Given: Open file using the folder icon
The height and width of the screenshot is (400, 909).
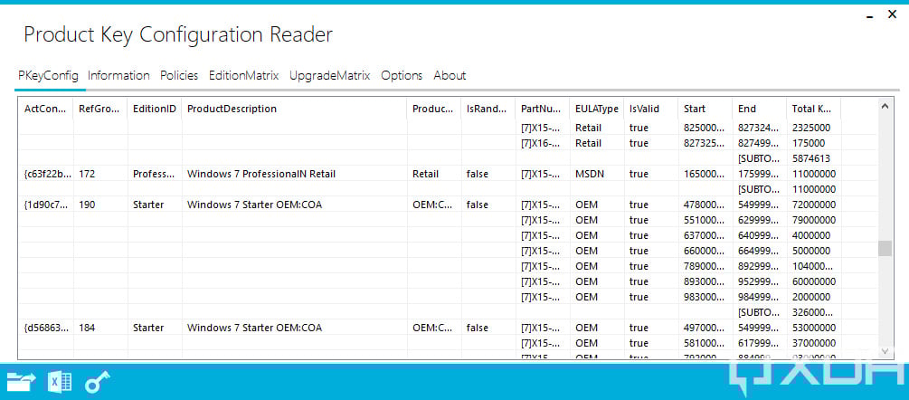Looking at the screenshot, I should 21,382.
